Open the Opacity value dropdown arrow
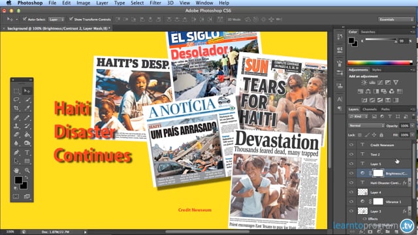 [412, 126]
